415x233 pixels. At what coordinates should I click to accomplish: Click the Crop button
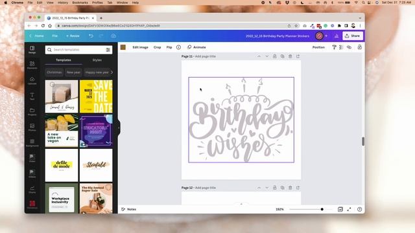tap(157, 47)
